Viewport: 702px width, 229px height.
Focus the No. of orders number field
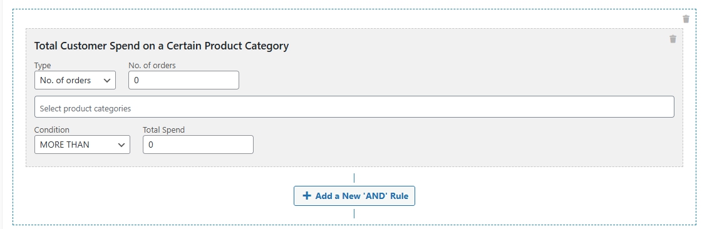[183, 80]
